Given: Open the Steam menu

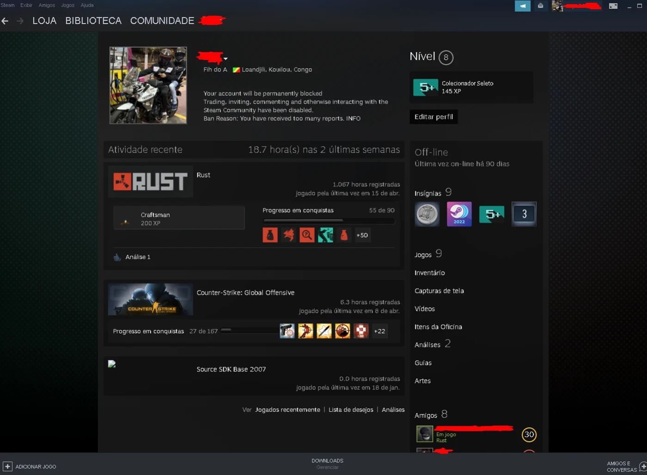Looking at the screenshot, I should tap(7, 6).
